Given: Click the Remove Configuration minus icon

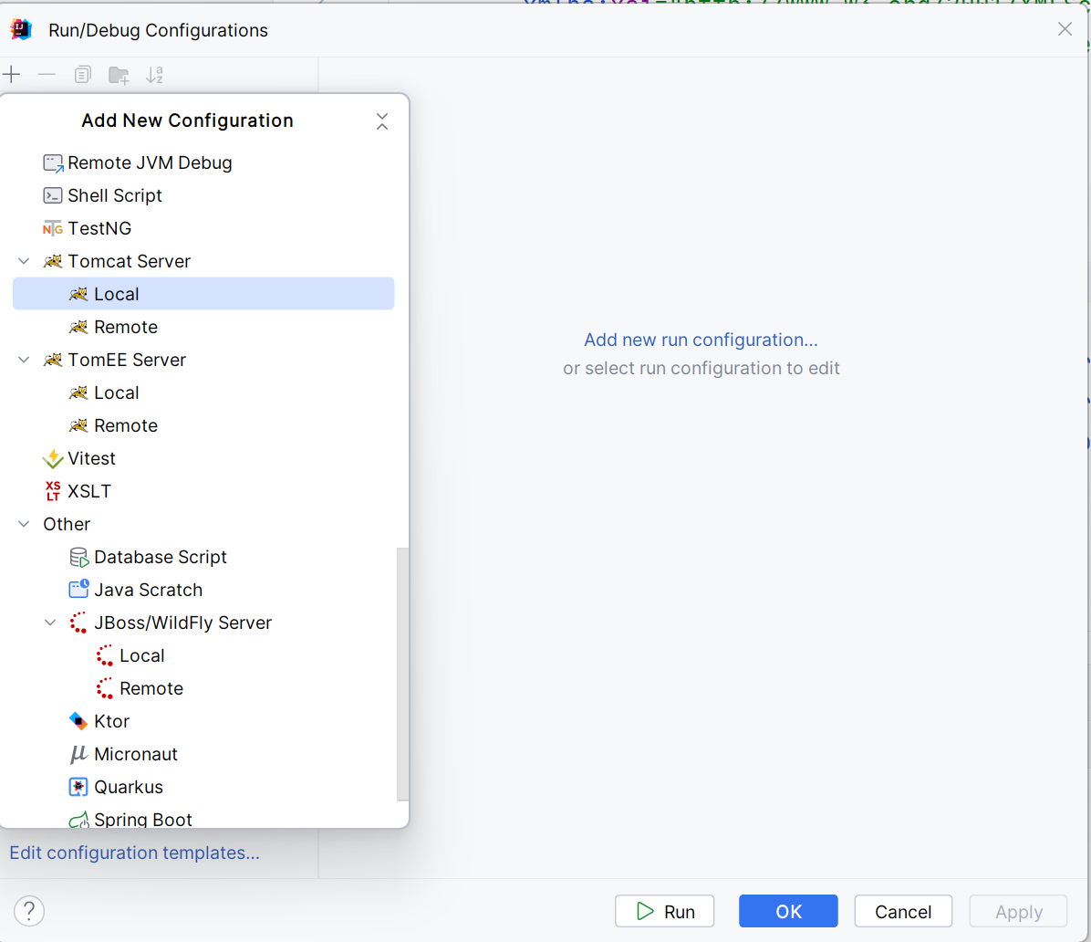Looking at the screenshot, I should coord(47,75).
